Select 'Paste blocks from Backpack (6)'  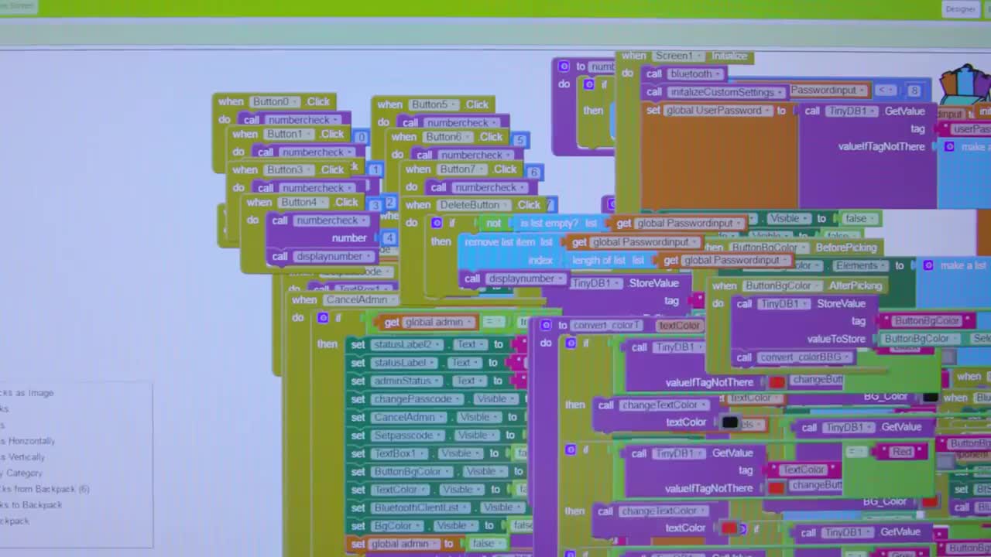tap(46, 489)
